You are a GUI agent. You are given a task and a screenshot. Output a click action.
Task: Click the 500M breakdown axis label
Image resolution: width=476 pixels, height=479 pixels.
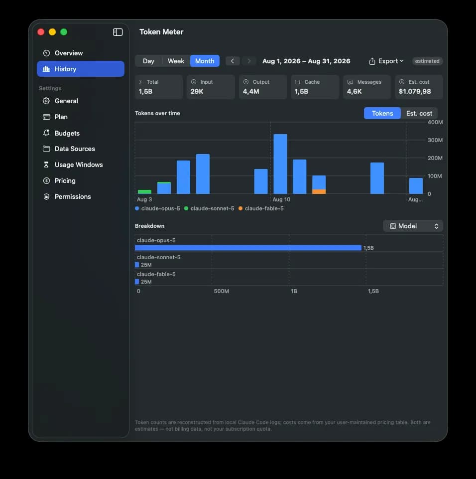click(x=222, y=291)
